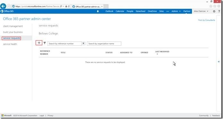Open build your business section
This screenshot has width=223, height=119.
point(13,32)
